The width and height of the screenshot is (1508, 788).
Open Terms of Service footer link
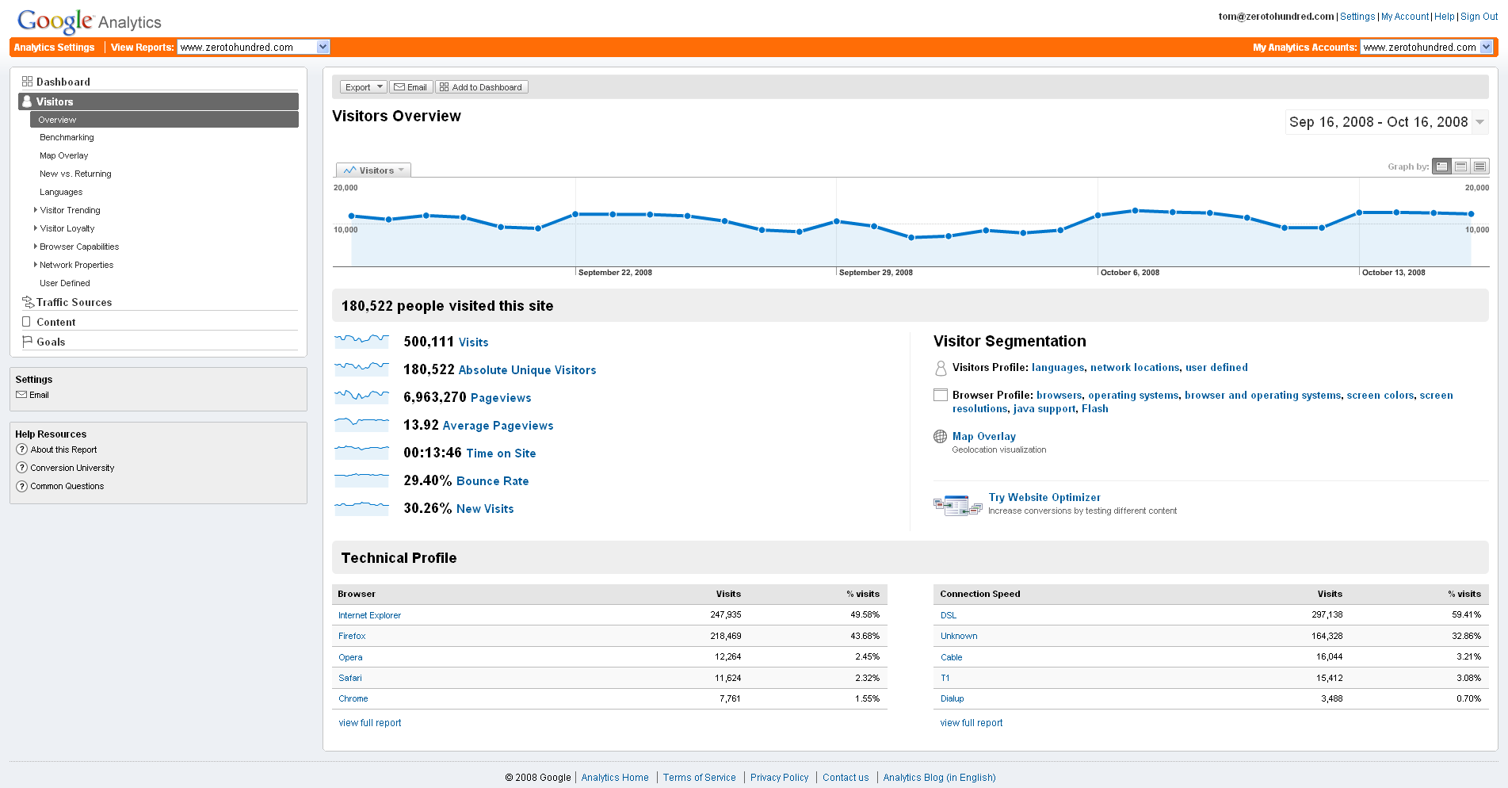coord(699,778)
